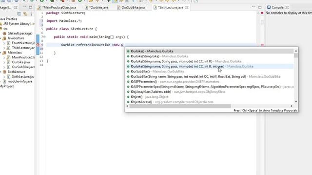Select (default package) in tree
Image resolution: width=312 pixels, height=175 pixels.
[18, 34]
